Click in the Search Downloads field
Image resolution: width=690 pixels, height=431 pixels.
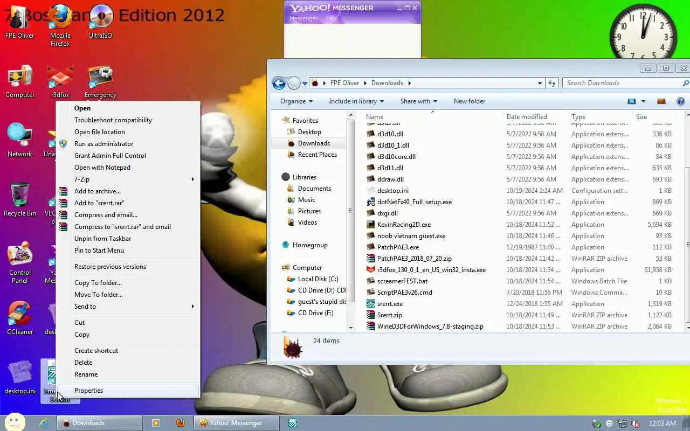622,83
